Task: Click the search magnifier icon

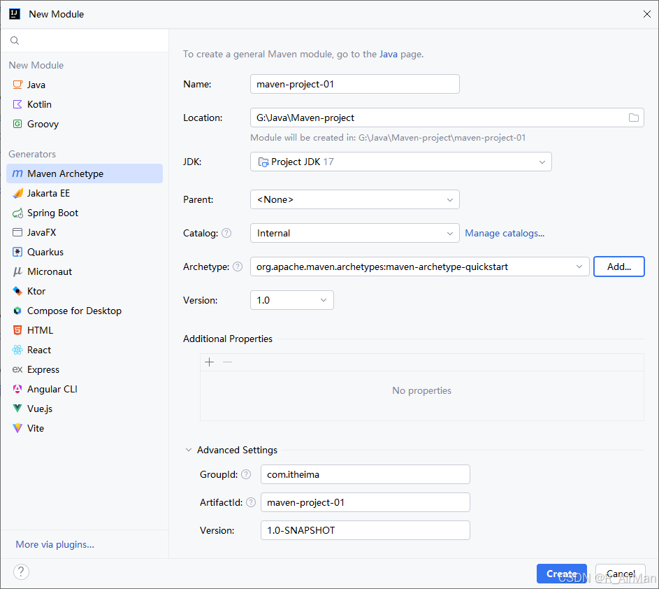Action: [15, 41]
